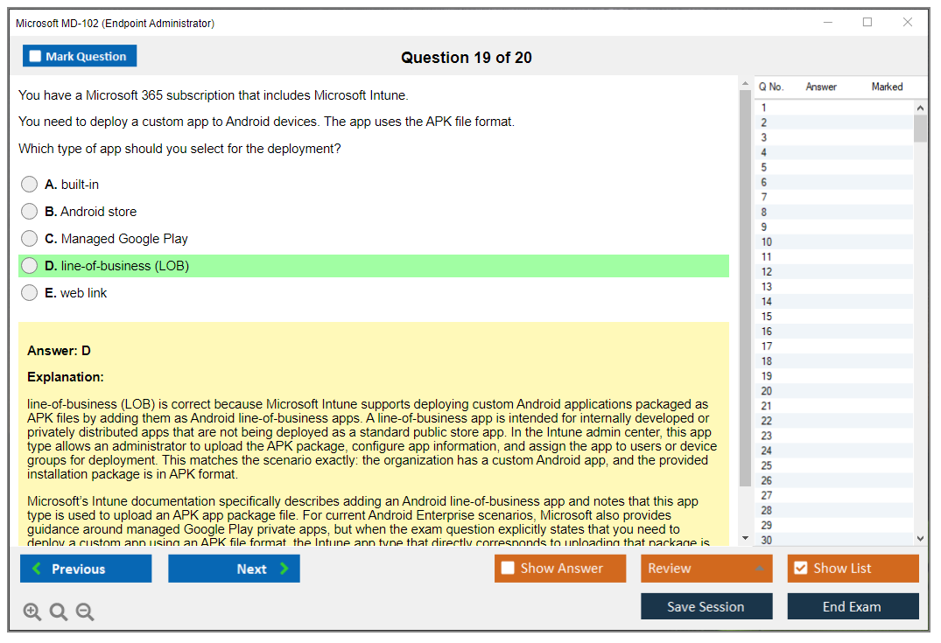This screenshot has height=643, width=941.
Task: Select question 13 in the list
Action: pos(834,287)
